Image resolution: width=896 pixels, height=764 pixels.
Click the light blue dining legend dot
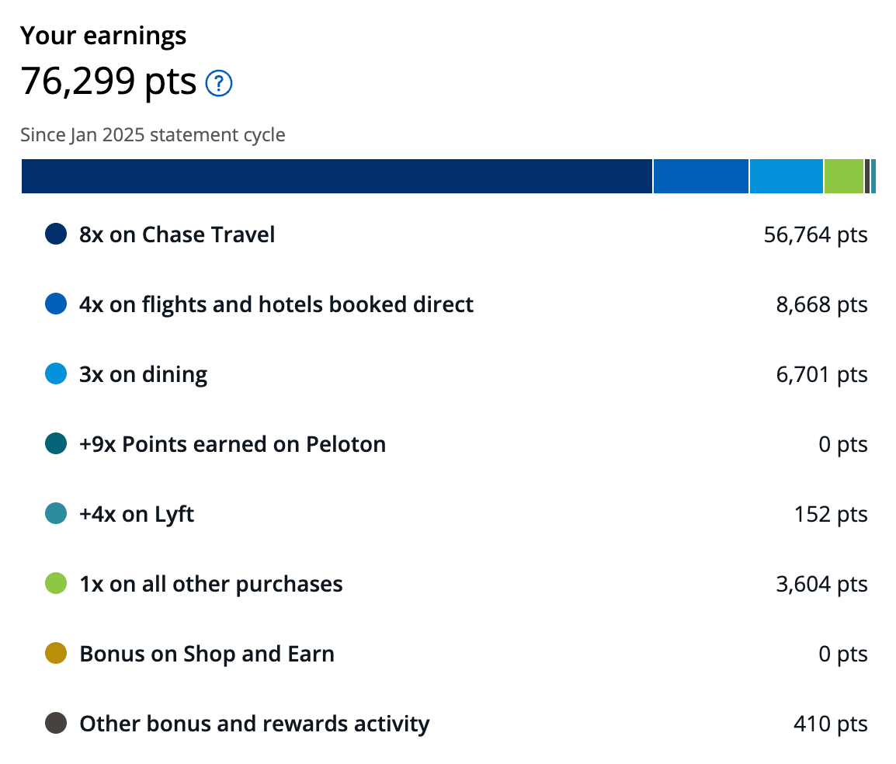pyautogui.click(x=55, y=373)
